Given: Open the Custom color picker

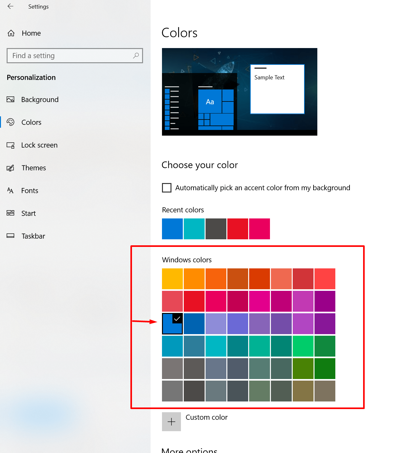Looking at the screenshot, I should pyautogui.click(x=171, y=421).
